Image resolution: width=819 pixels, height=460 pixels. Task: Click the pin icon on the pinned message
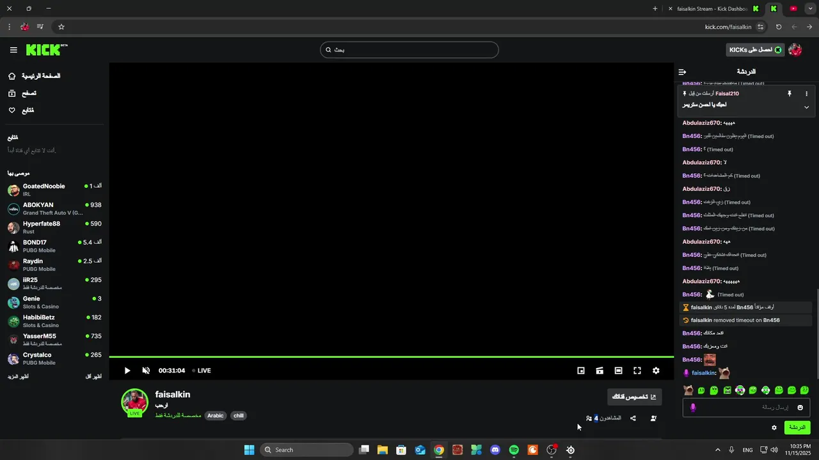pos(790,94)
